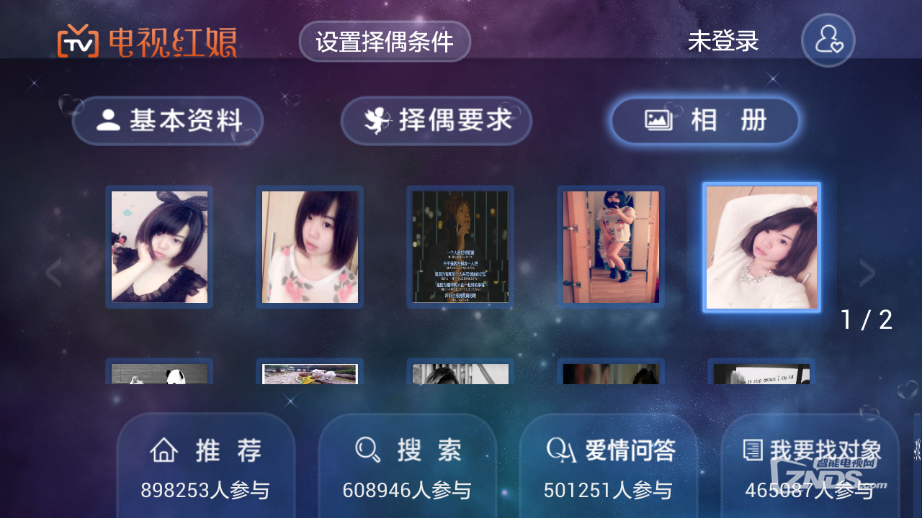
Task: Click 设置择偶条件 button
Action: pyautogui.click(x=385, y=41)
